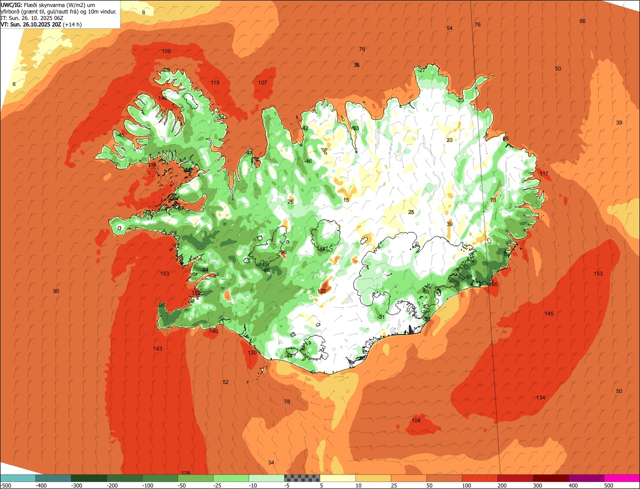Click the checkered -5 to 5 legend swatch
This screenshot has height=489, width=640.
302,478
